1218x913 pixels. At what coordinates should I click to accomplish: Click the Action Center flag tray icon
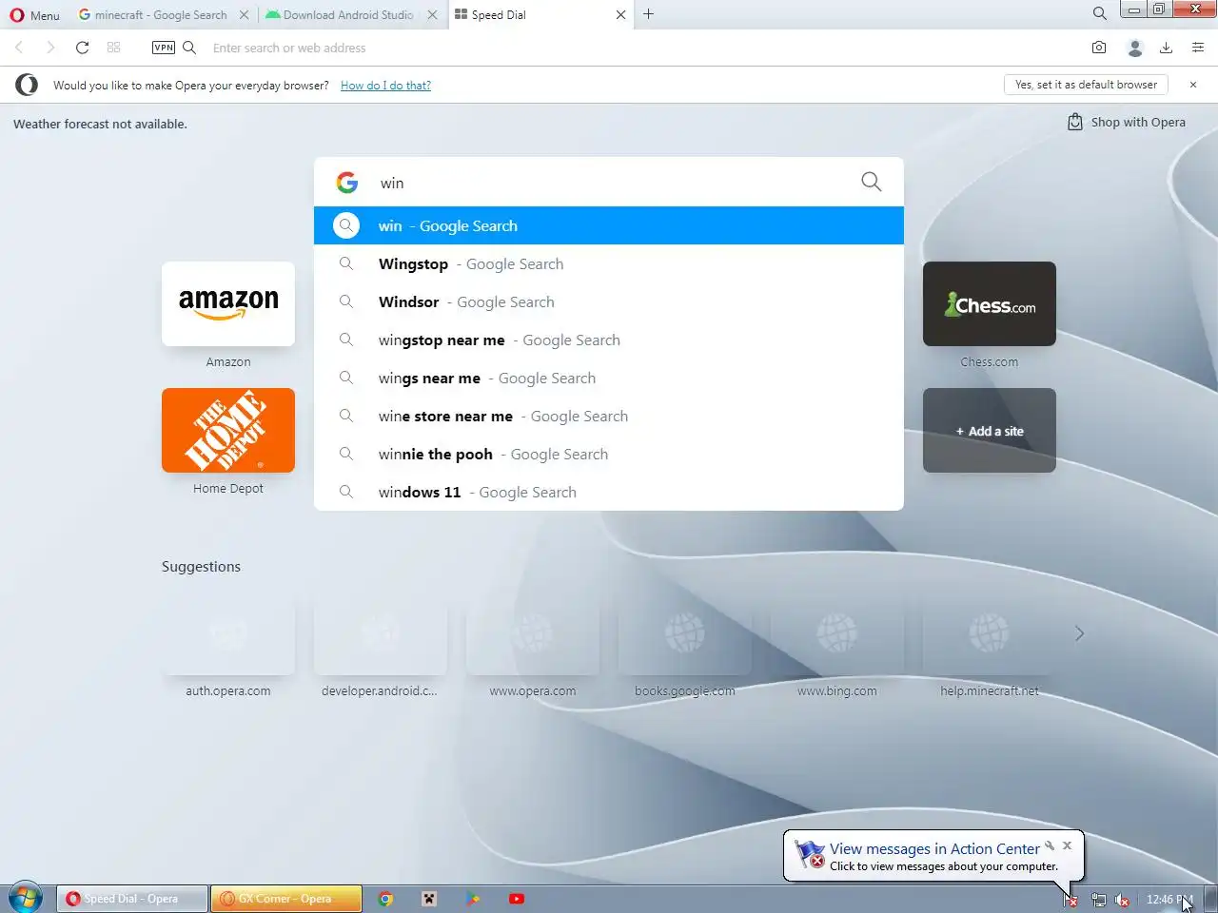1071,900
